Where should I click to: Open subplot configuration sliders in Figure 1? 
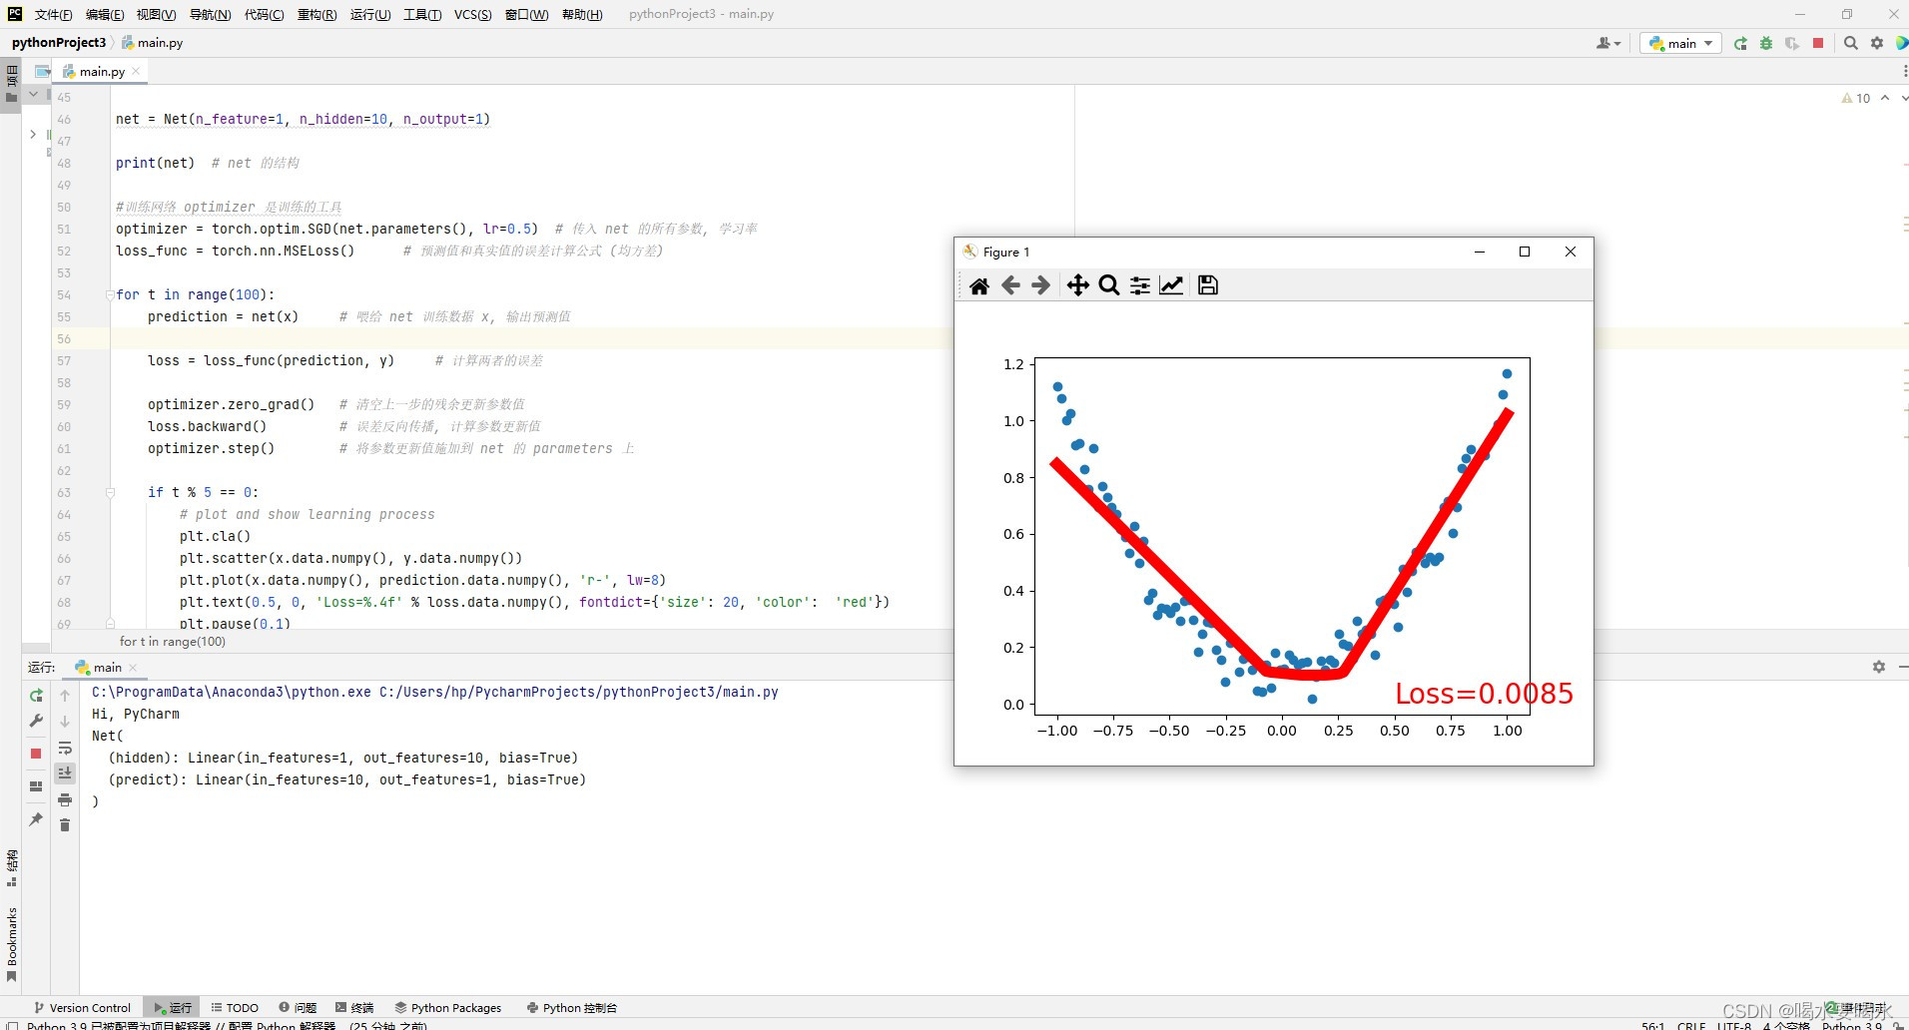(1139, 285)
